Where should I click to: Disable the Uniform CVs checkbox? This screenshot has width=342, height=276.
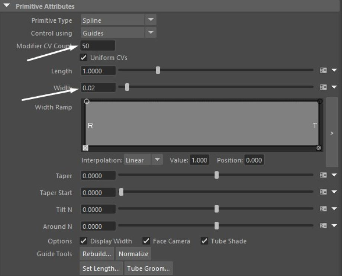coord(84,58)
